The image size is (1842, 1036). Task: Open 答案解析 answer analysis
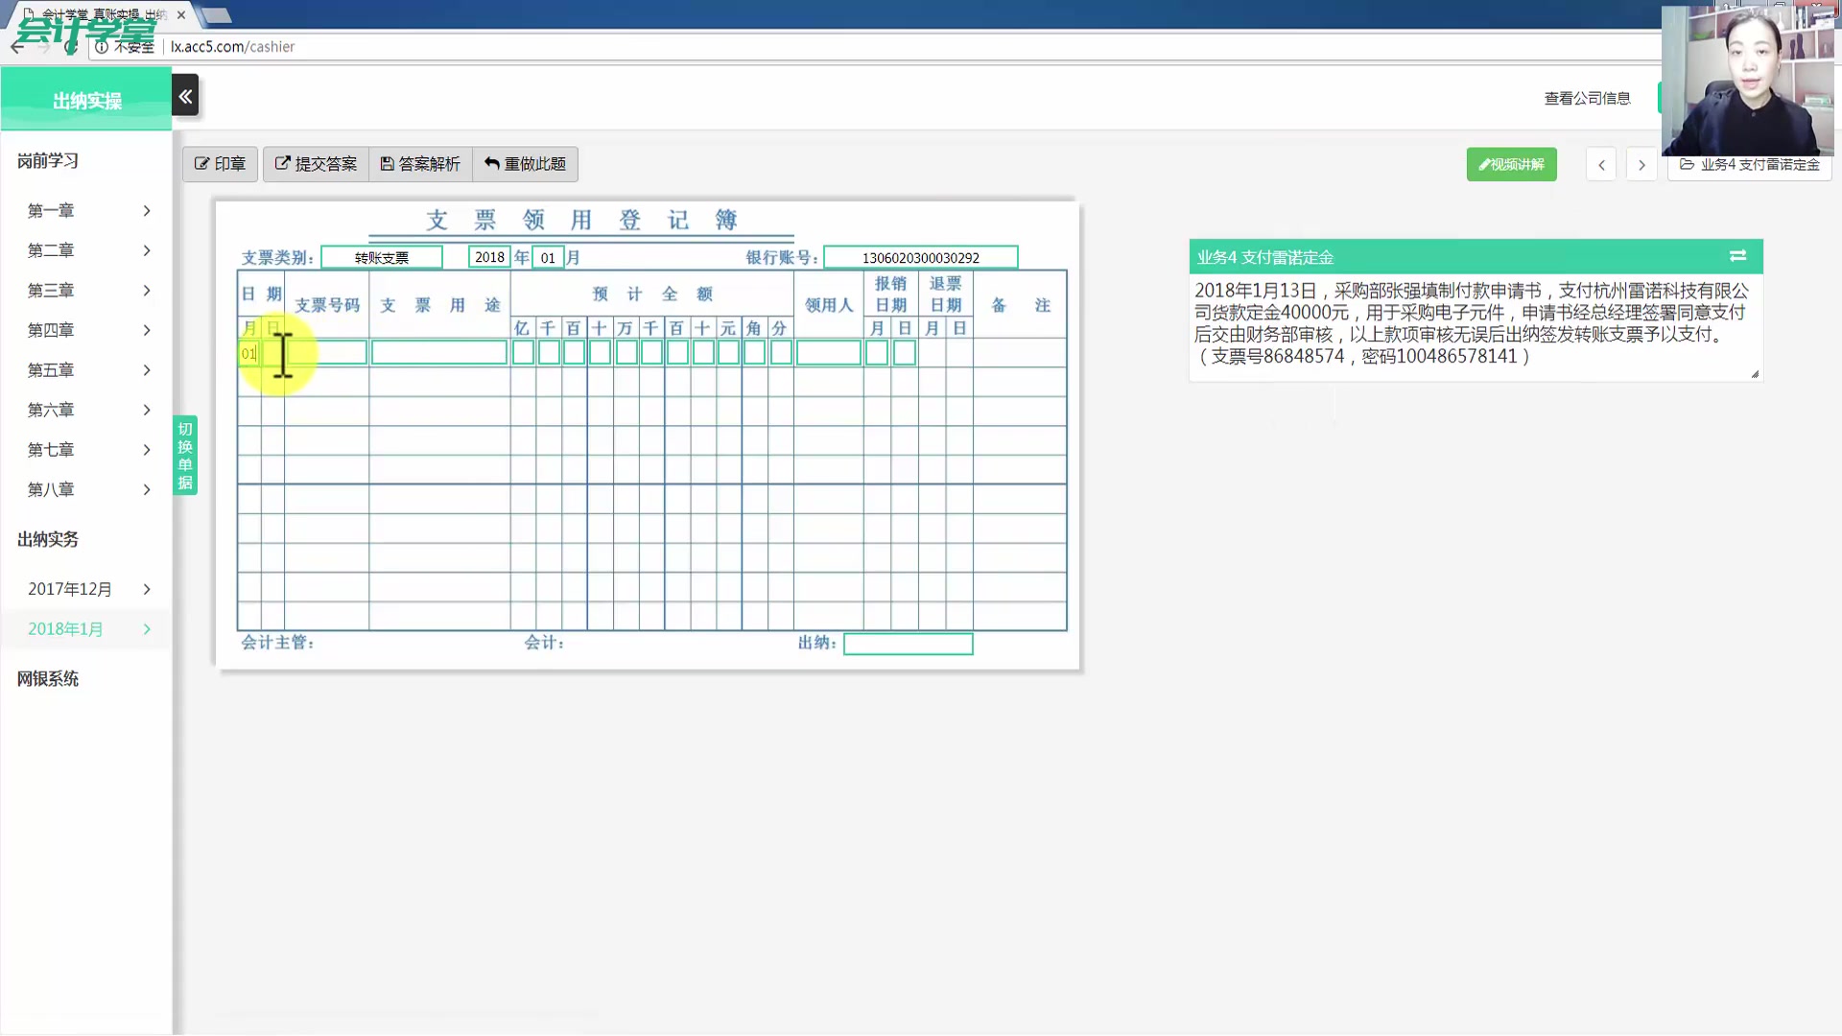[x=420, y=164]
